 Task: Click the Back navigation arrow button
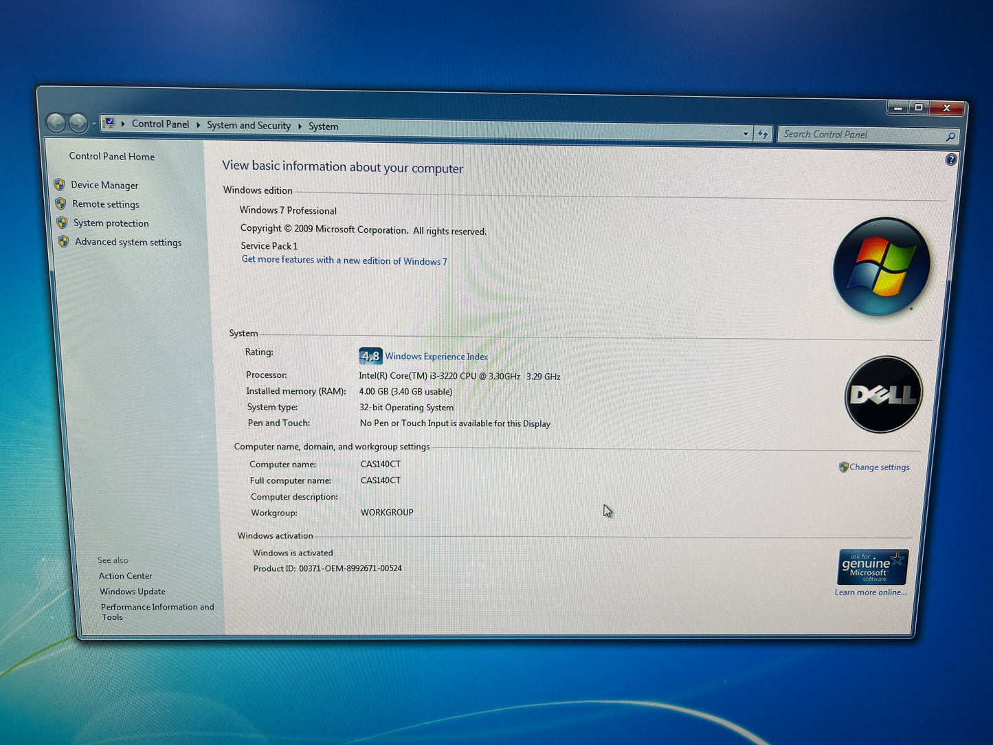[56, 123]
